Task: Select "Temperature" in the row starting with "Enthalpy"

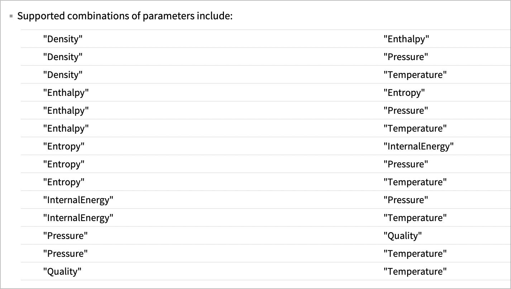Action: [415, 128]
